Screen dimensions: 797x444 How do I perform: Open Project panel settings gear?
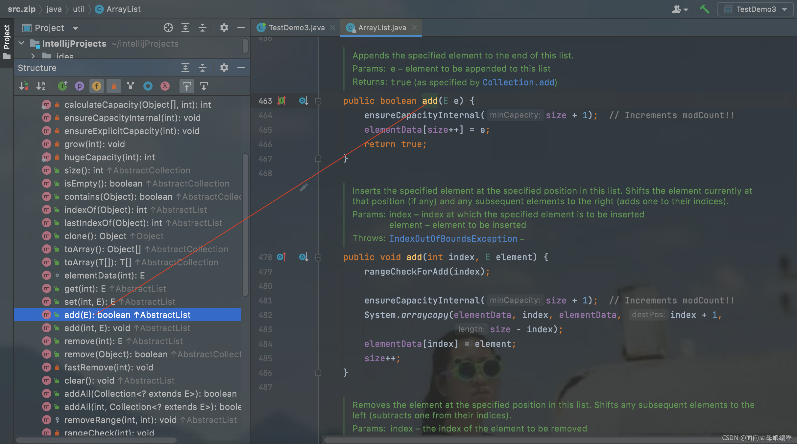(224, 28)
